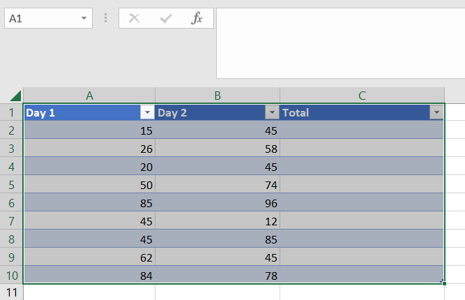Select the cell containing 96
The width and height of the screenshot is (465, 300).
coord(218,202)
